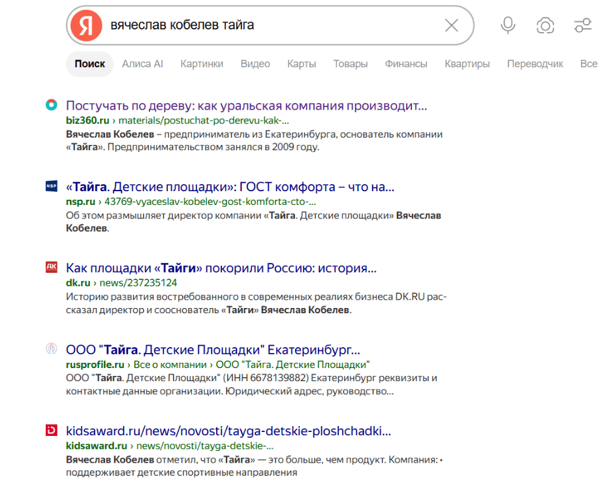
Task: Open biz360 materials/postuchat-po-derevu path link
Action: coord(204,120)
